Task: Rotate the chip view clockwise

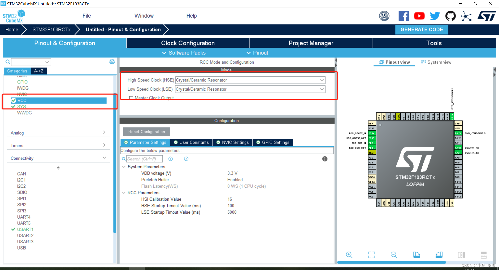Action: pos(417,255)
